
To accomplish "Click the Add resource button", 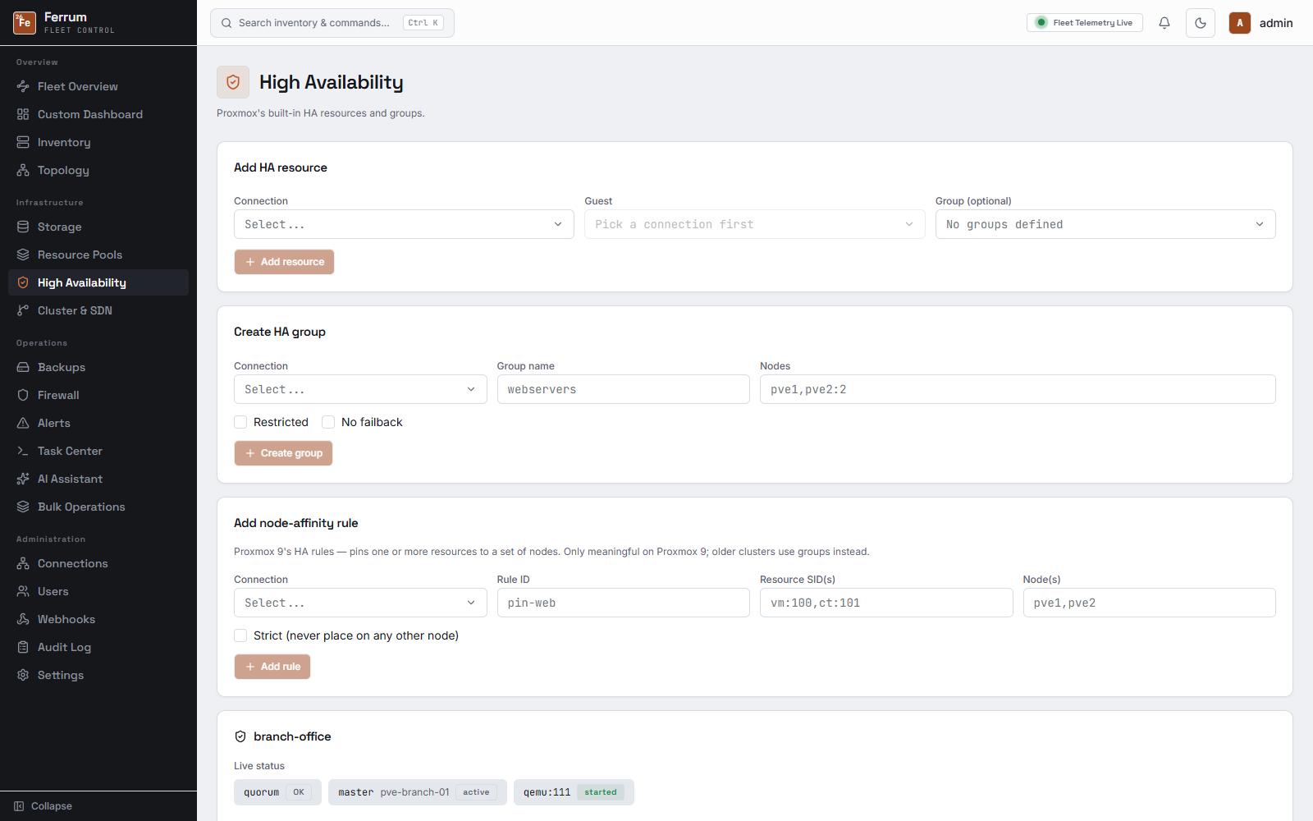I will (x=284, y=262).
